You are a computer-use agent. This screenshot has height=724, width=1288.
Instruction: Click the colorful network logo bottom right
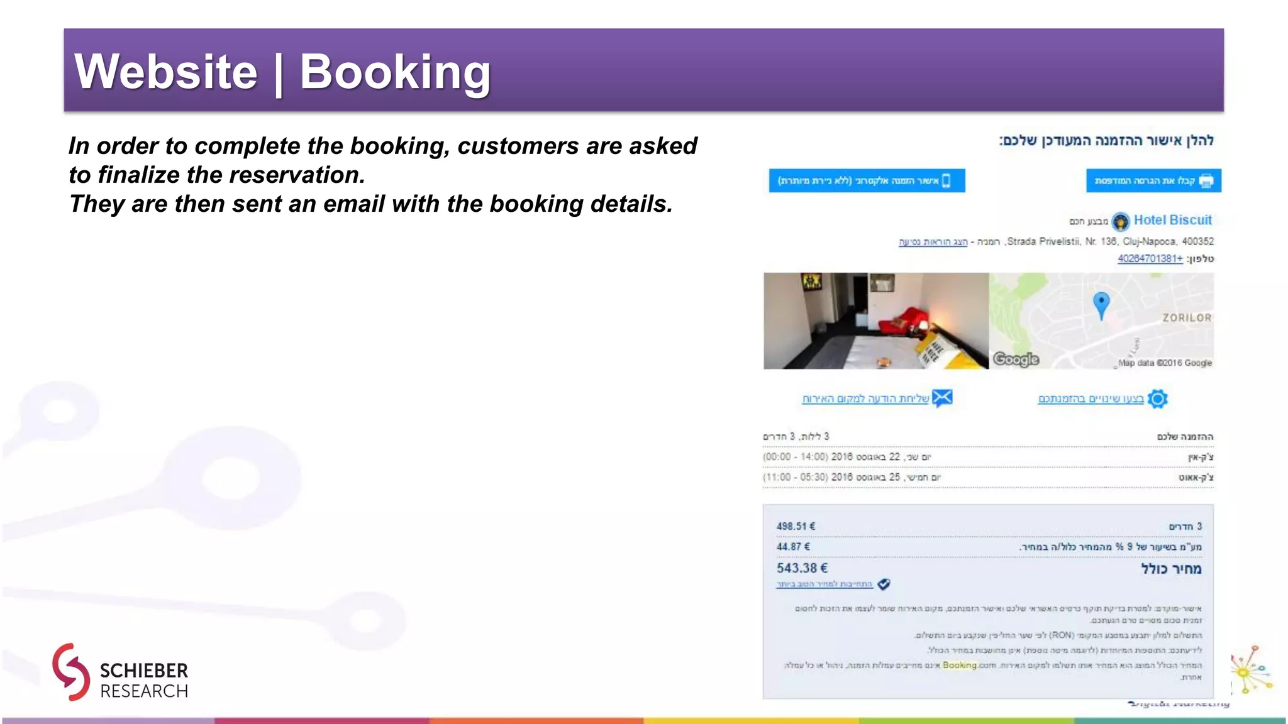click(1252, 671)
